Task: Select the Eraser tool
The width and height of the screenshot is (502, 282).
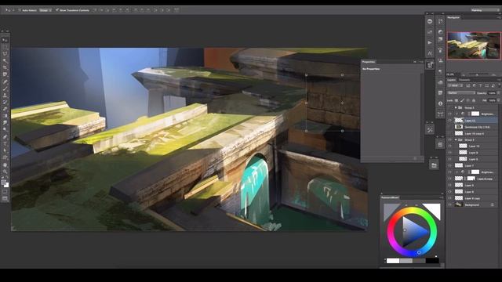Action: point(5,109)
